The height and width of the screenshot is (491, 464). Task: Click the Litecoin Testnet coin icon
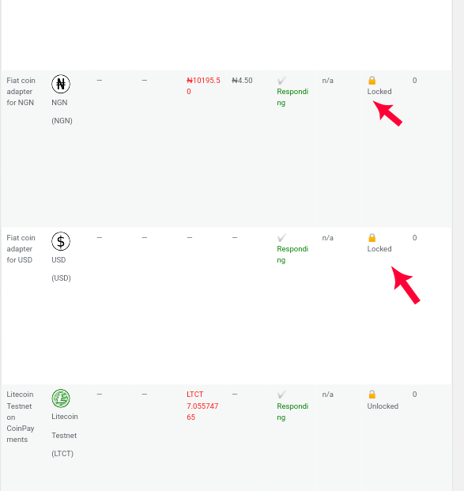[x=61, y=398]
